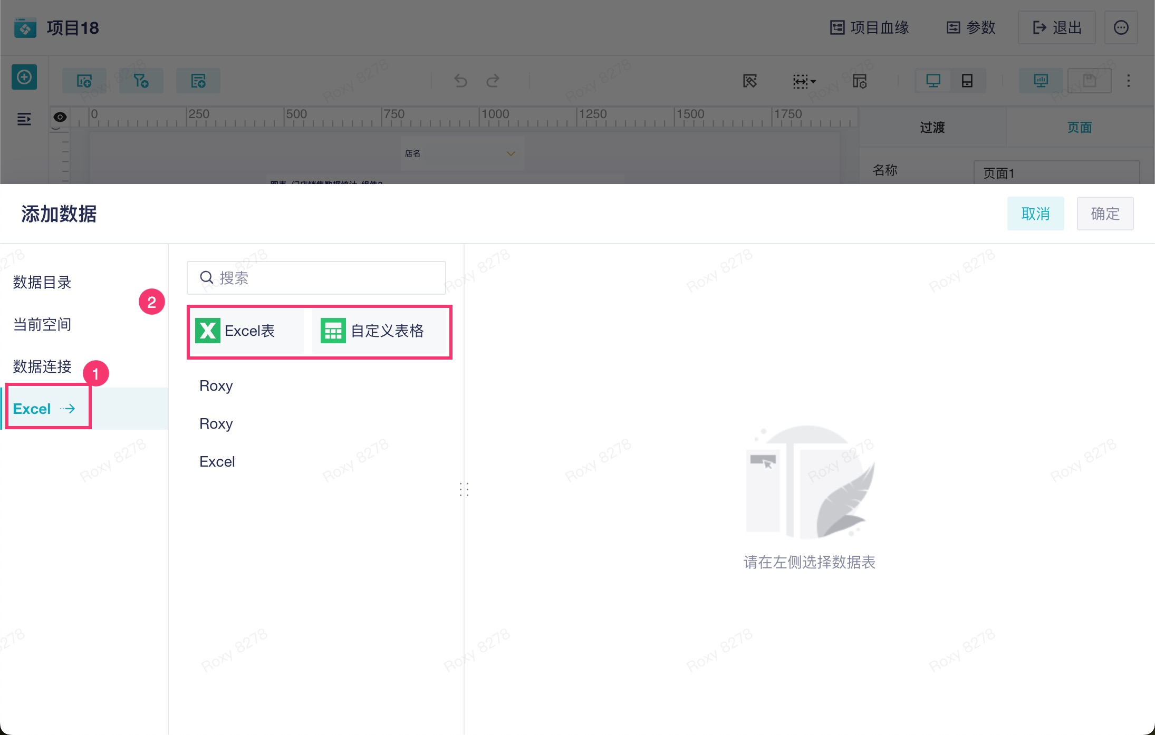Switch to mobile layout view
This screenshot has width=1155, height=735.
(967, 81)
